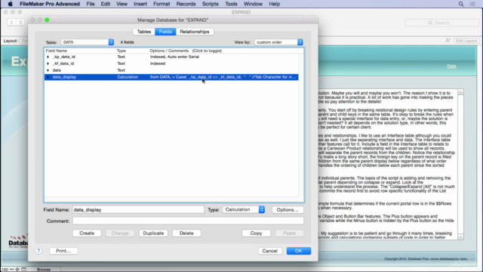
Task: Click Edit Layout button in EXPAND window
Action: (466, 41)
